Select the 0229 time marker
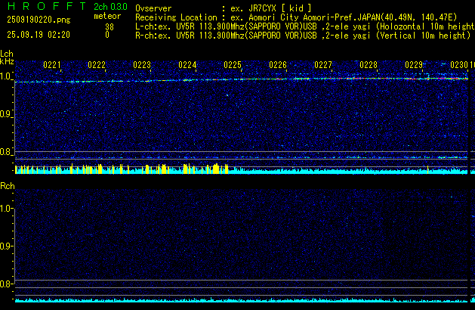475x310 pixels. tap(414, 65)
